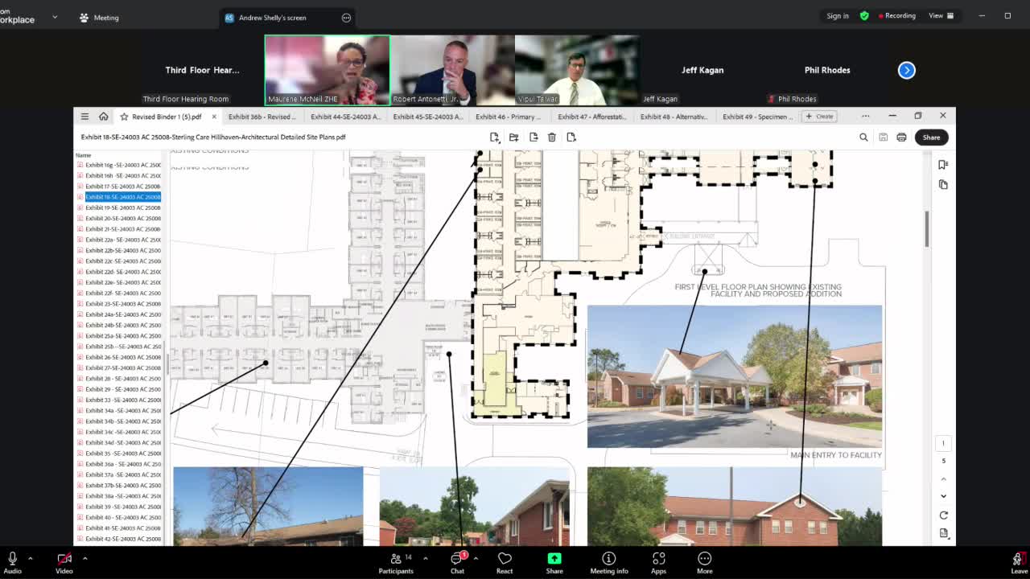Open the More options in Zoom toolbar
The height and width of the screenshot is (579, 1030).
pos(705,562)
